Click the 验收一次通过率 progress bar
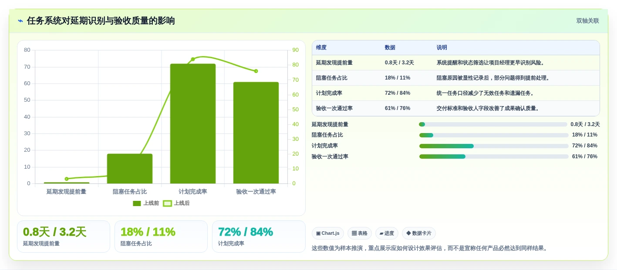This screenshot has width=617, height=270. 494,157
